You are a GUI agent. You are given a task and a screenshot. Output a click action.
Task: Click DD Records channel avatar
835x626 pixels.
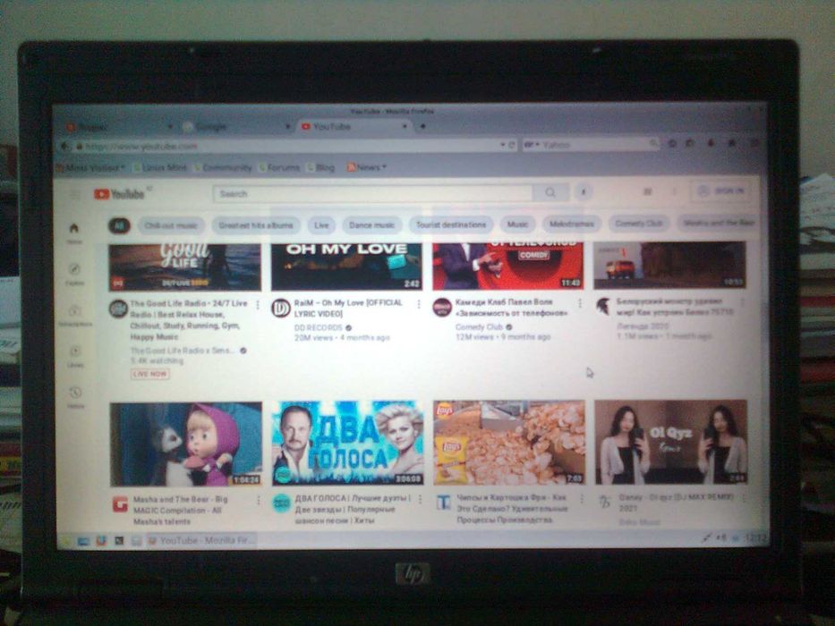tap(281, 309)
